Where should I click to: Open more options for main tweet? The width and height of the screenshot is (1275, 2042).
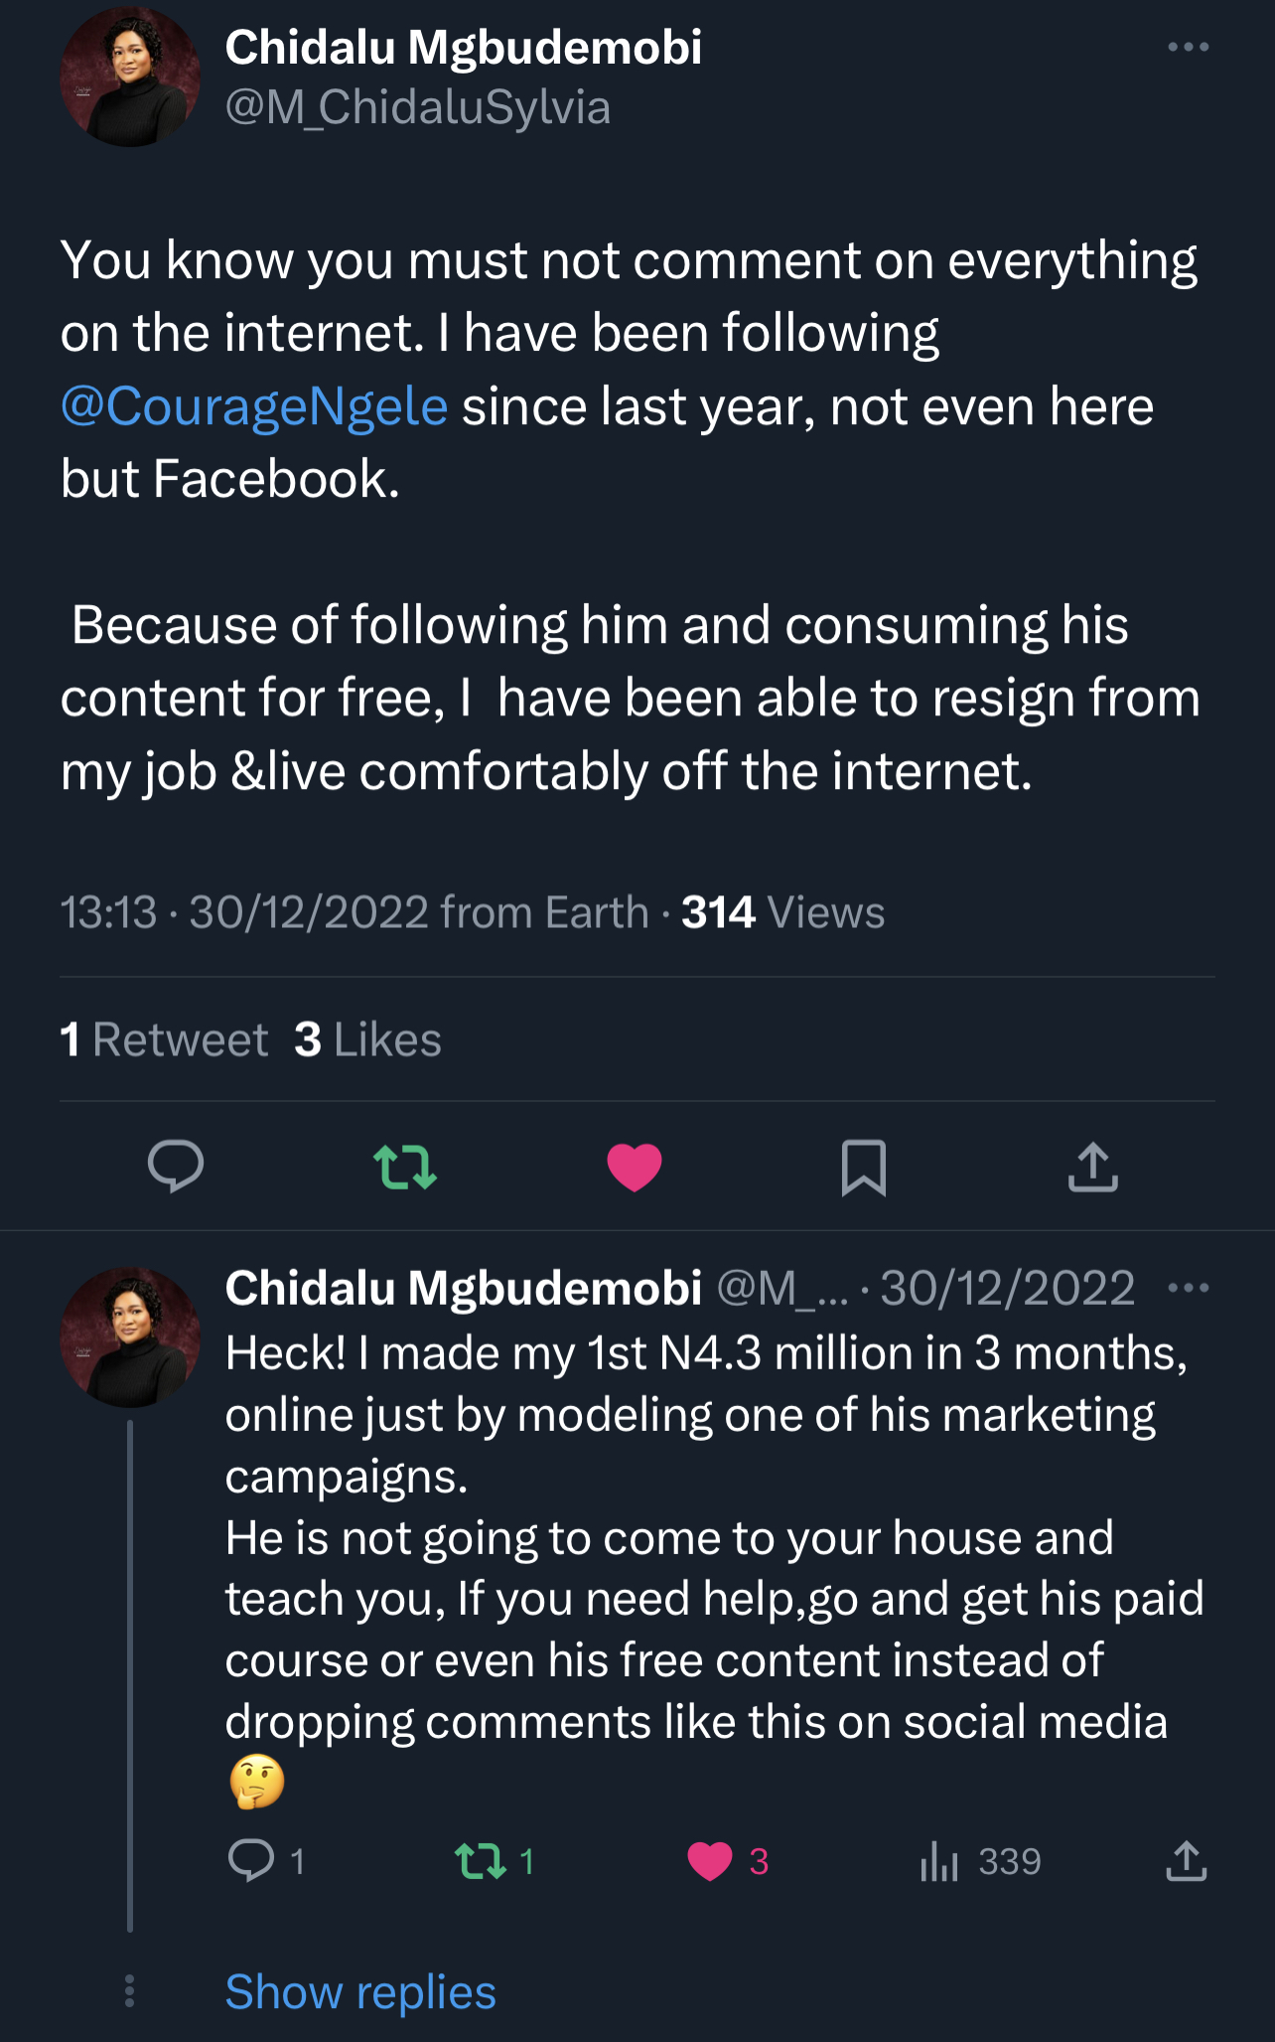point(1188,48)
